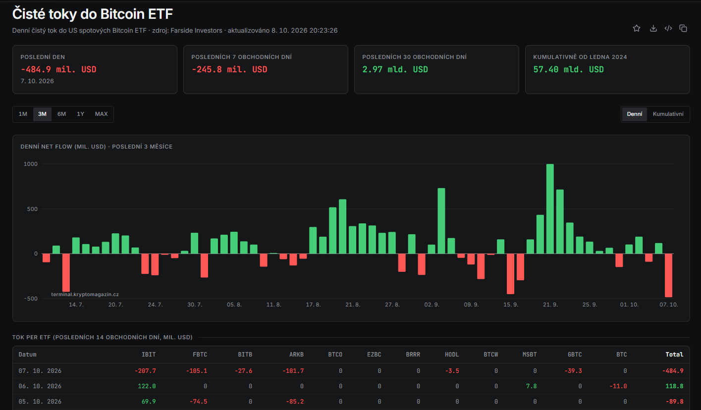Click the BTC cell showing -11.0

pyautogui.click(x=618, y=386)
